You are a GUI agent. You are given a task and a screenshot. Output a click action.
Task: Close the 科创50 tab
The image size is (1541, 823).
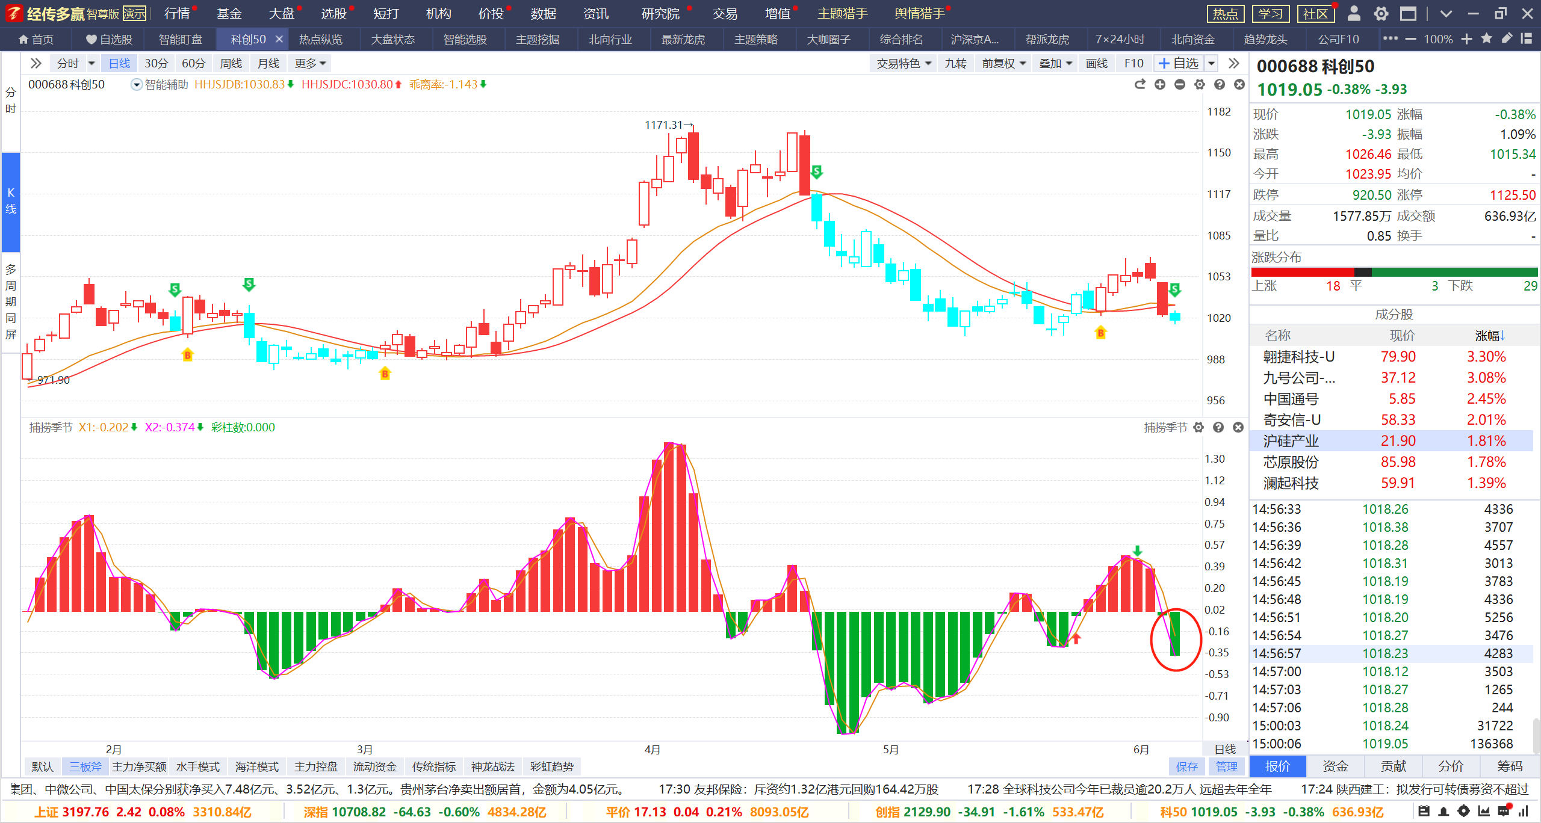279,39
